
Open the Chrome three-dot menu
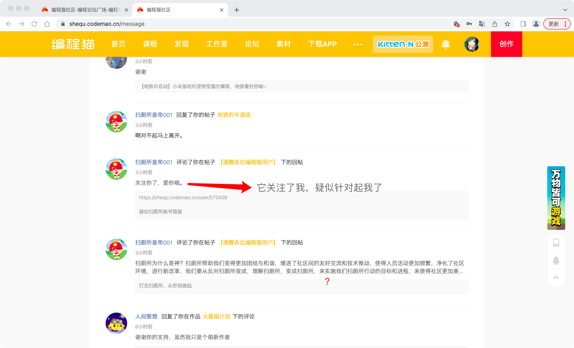566,24
